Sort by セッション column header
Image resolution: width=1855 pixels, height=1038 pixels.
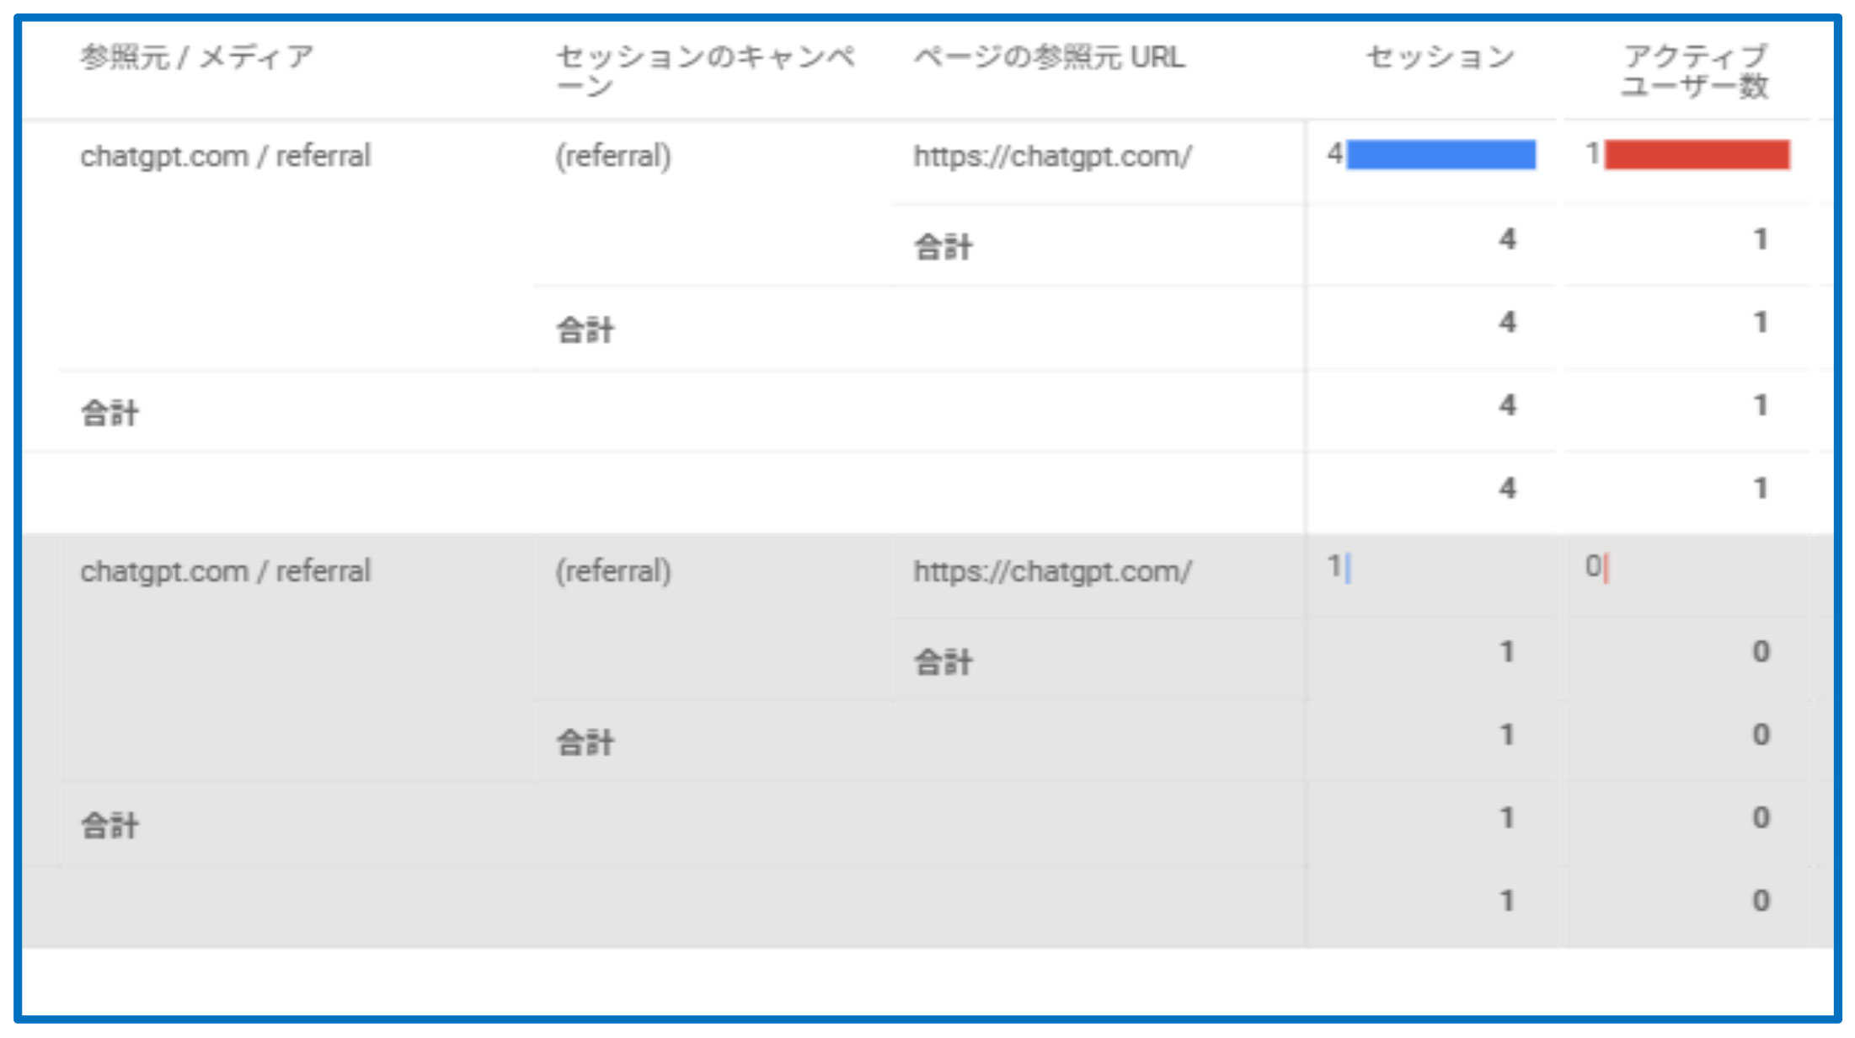click(x=1441, y=57)
